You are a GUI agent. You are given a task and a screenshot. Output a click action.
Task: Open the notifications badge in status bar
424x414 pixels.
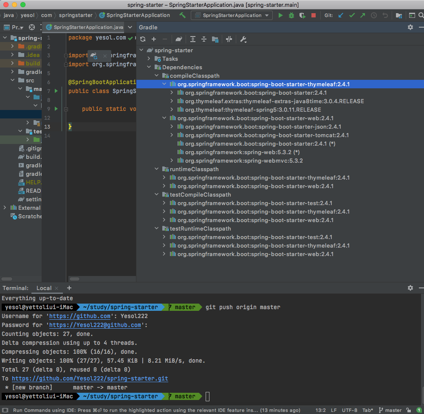click(418, 410)
